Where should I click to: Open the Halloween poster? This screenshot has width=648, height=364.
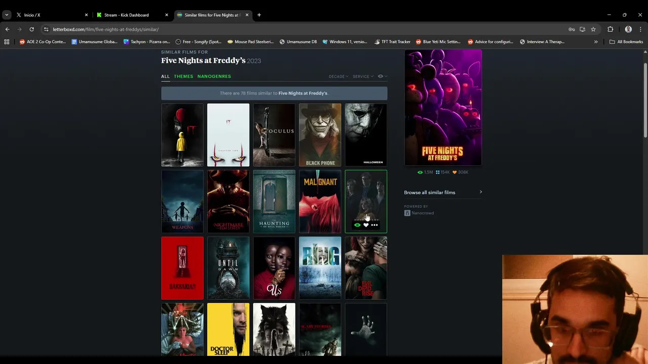tap(366, 135)
